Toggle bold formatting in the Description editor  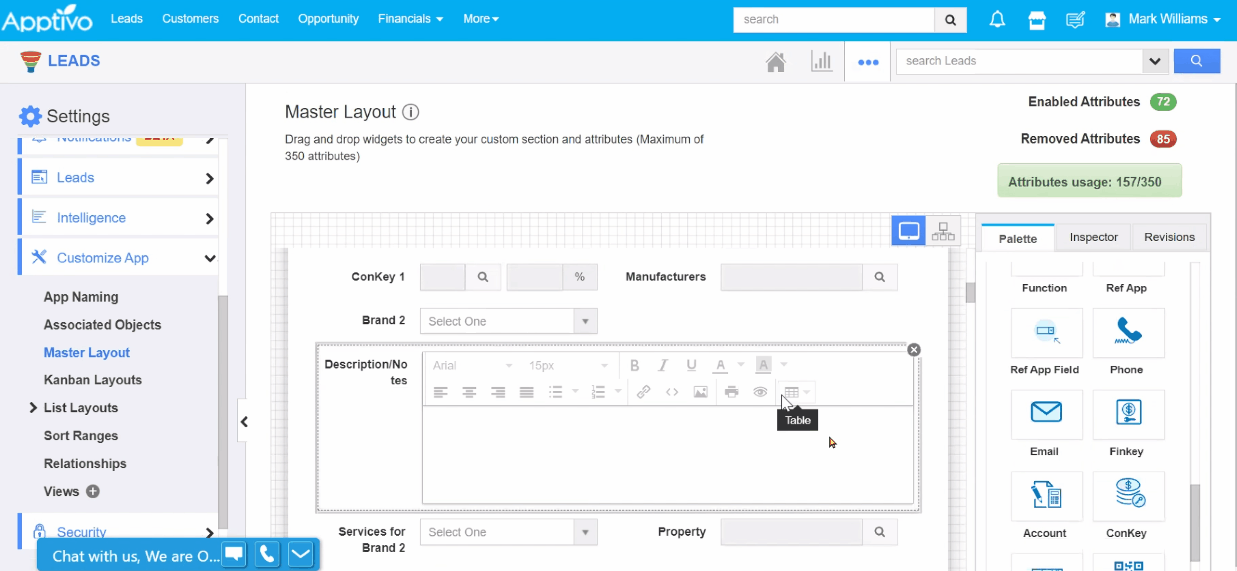coord(634,366)
